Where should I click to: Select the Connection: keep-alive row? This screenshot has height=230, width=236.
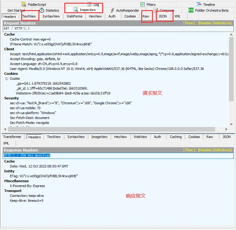pos(27,196)
